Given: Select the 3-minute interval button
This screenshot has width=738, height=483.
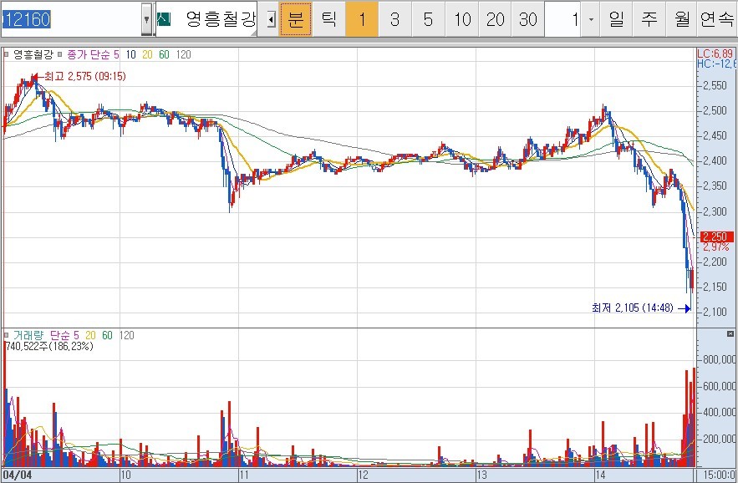Looking at the screenshot, I should coord(394,19).
